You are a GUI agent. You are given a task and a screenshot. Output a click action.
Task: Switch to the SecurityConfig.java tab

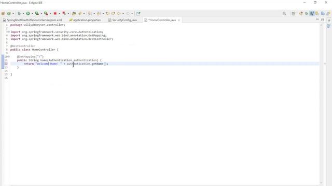pyautogui.click(x=122, y=20)
